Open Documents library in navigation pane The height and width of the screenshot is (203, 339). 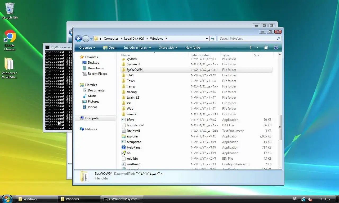[93, 90]
